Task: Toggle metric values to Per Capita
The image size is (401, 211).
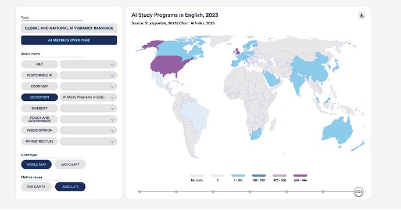Action: pyautogui.click(x=36, y=187)
